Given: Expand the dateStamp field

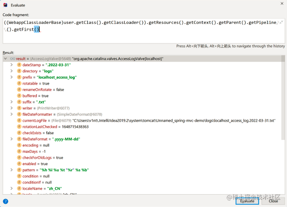Looking at the screenshot, I should (11, 65).
